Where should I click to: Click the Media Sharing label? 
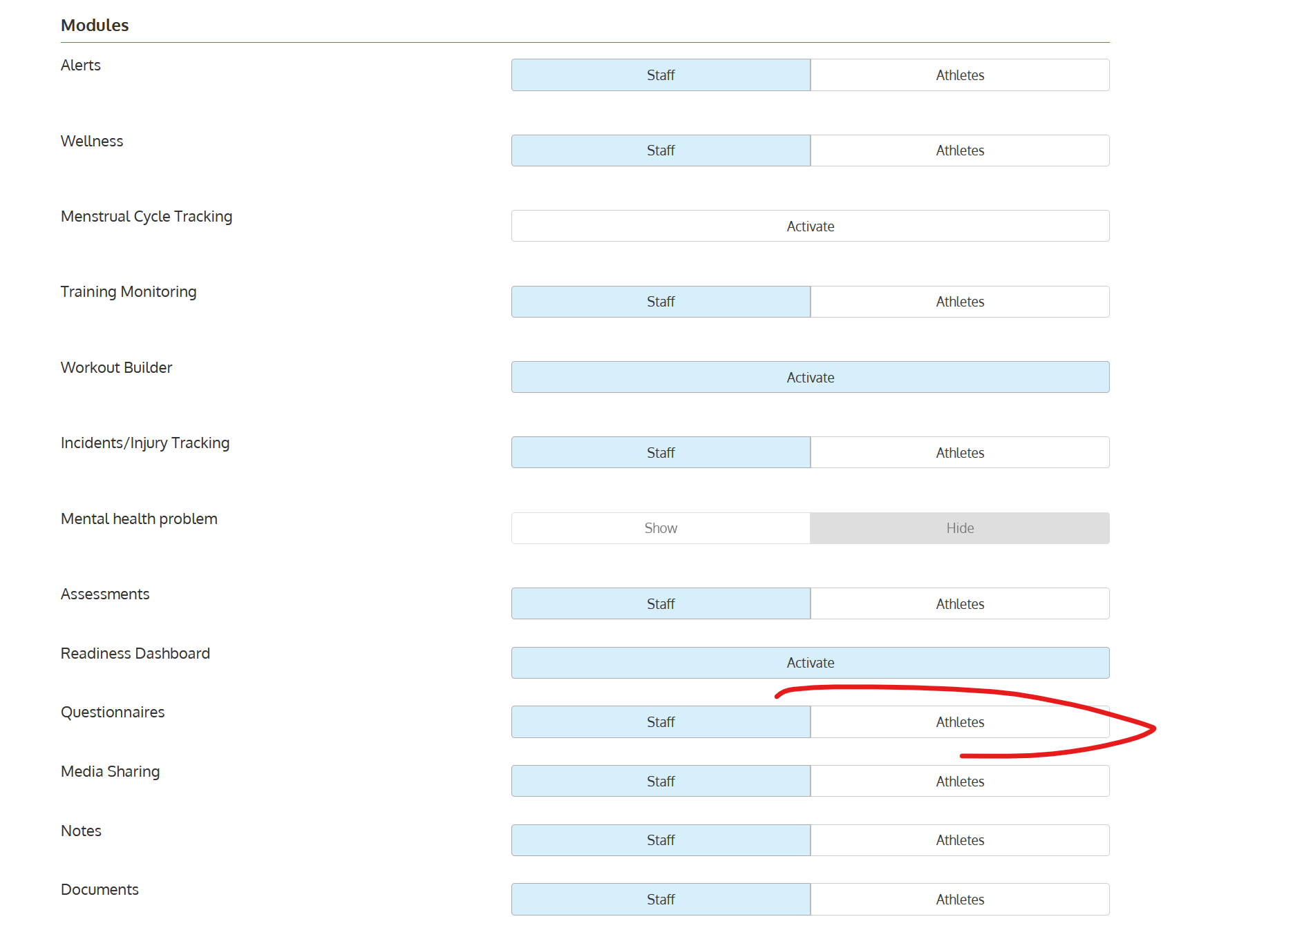(111, 772)
